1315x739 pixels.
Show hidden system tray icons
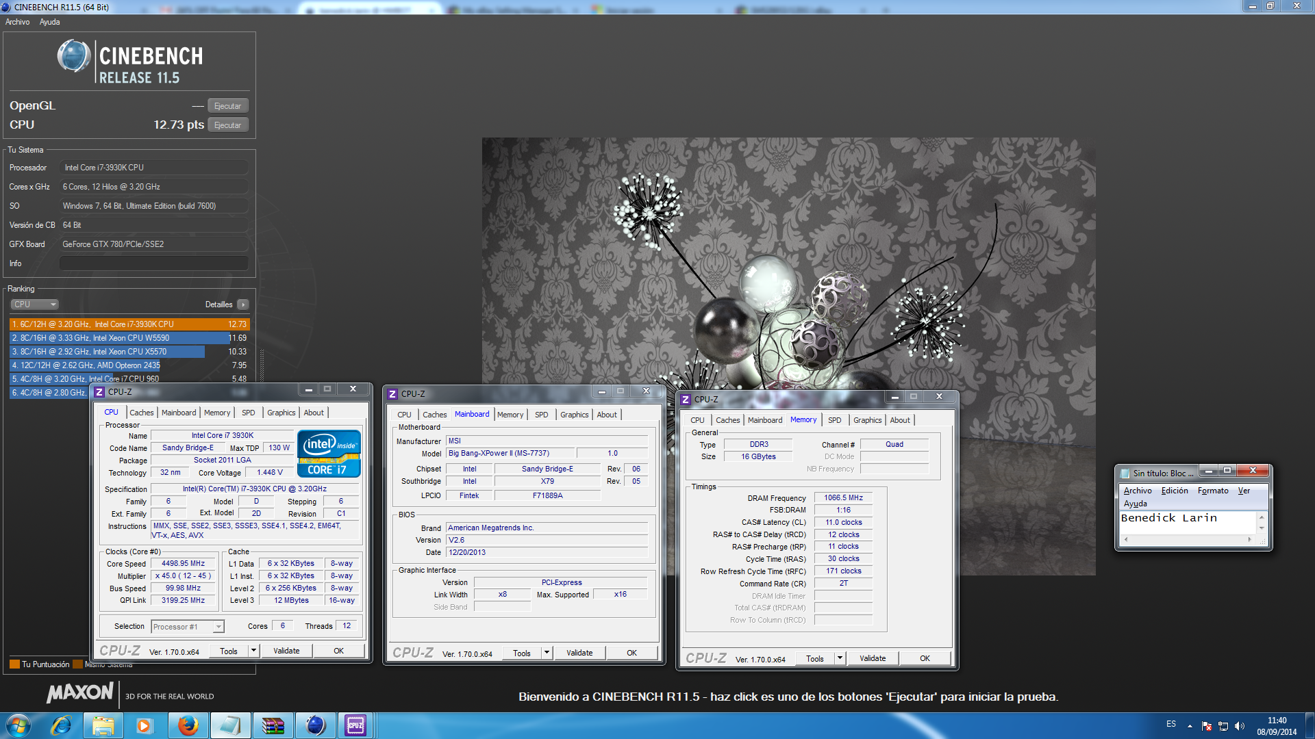pos(1190,726)
